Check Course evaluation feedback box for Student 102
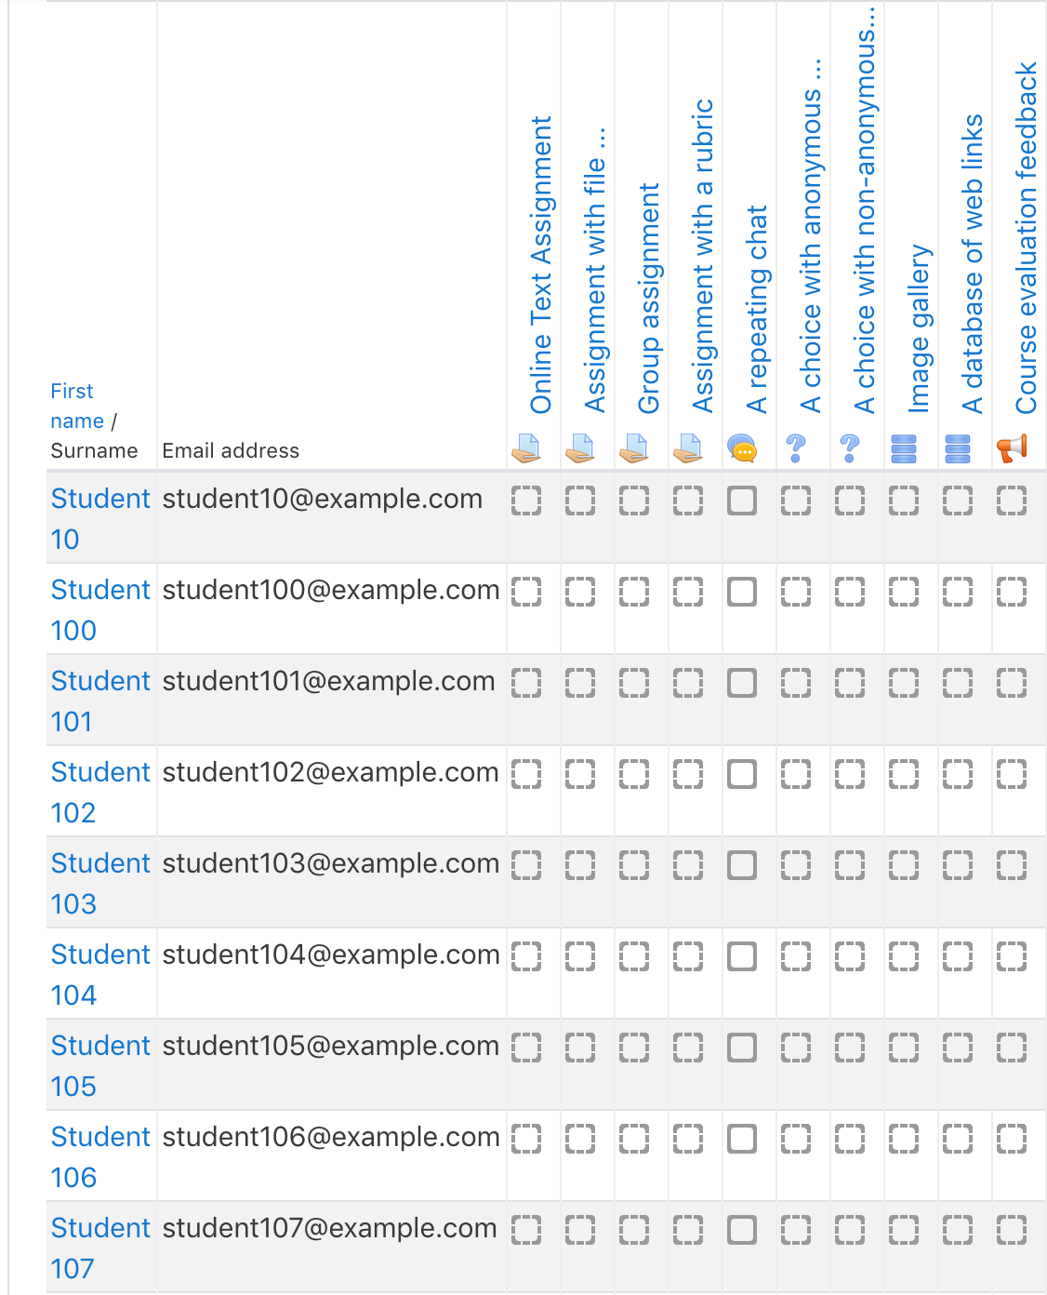Screen dimensions: 1047x1295 [x=1012, y=774]
